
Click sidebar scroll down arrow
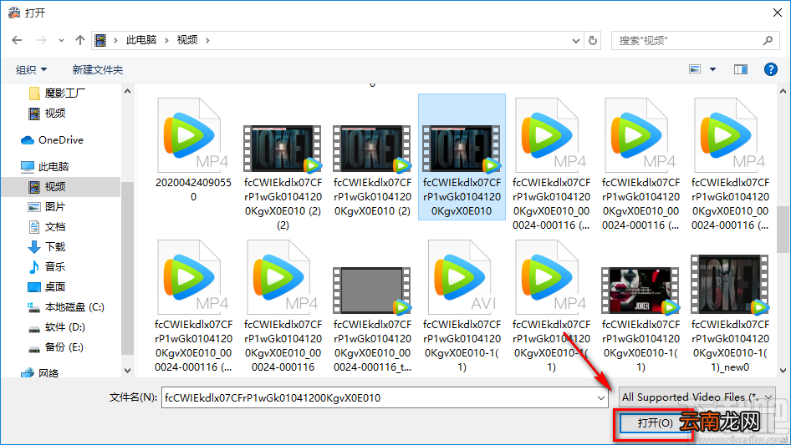pos(127,371)
